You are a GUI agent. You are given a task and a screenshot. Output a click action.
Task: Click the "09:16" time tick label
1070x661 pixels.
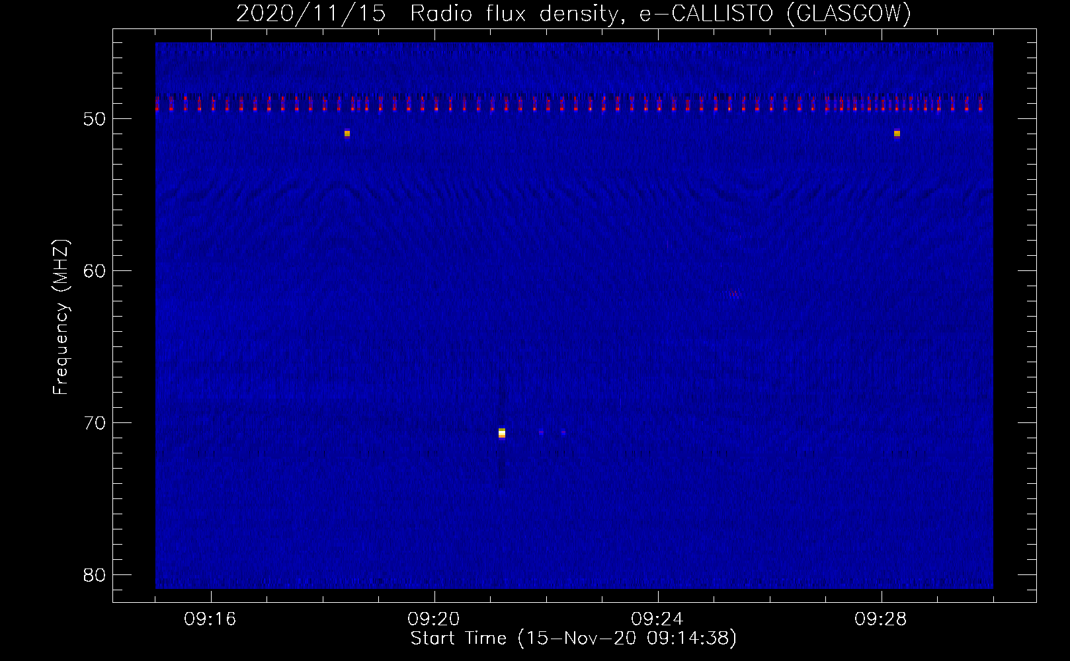[x=210, y=619]
